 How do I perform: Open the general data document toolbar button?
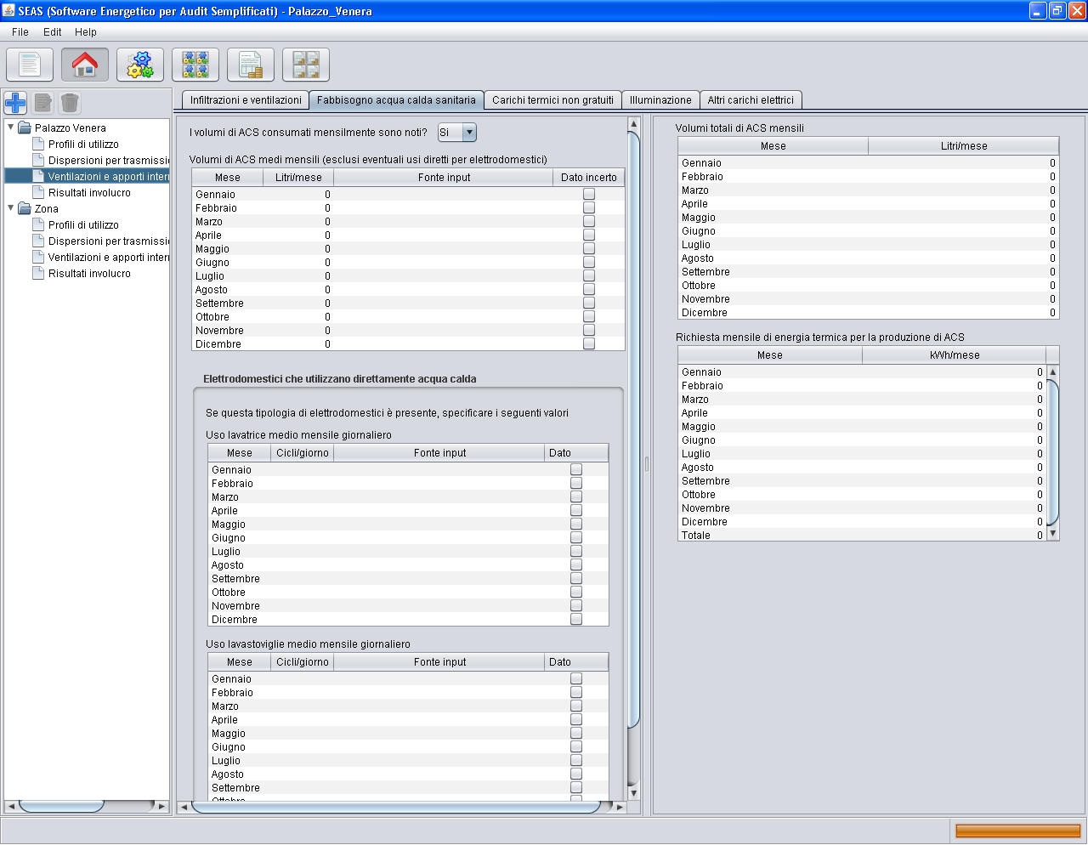coord(30,65)
